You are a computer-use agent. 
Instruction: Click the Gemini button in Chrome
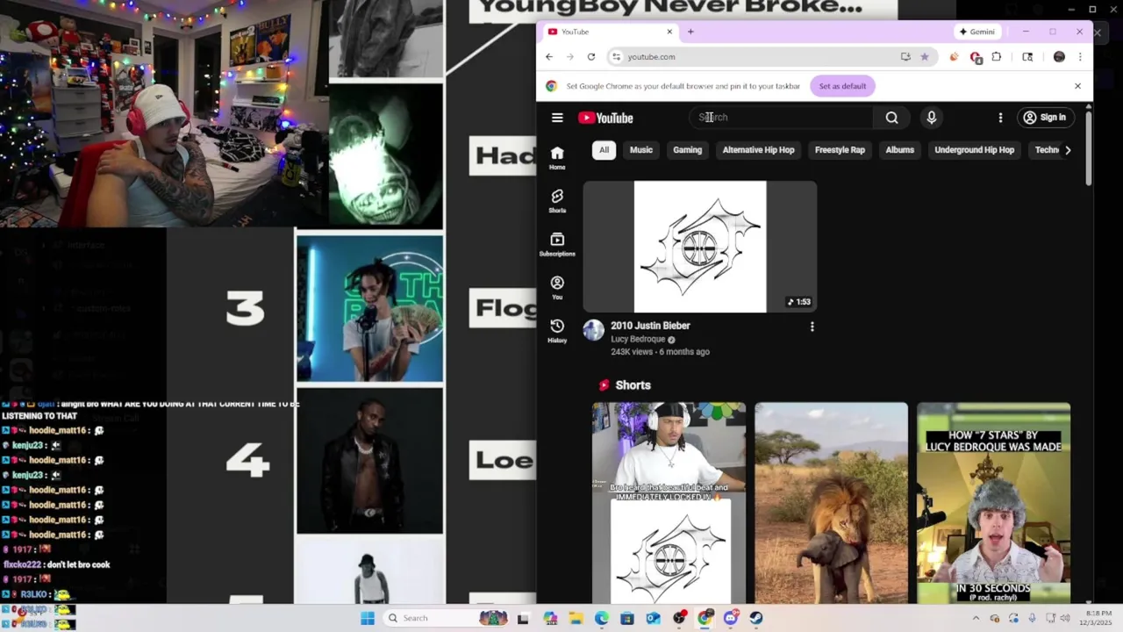(976, 32)
